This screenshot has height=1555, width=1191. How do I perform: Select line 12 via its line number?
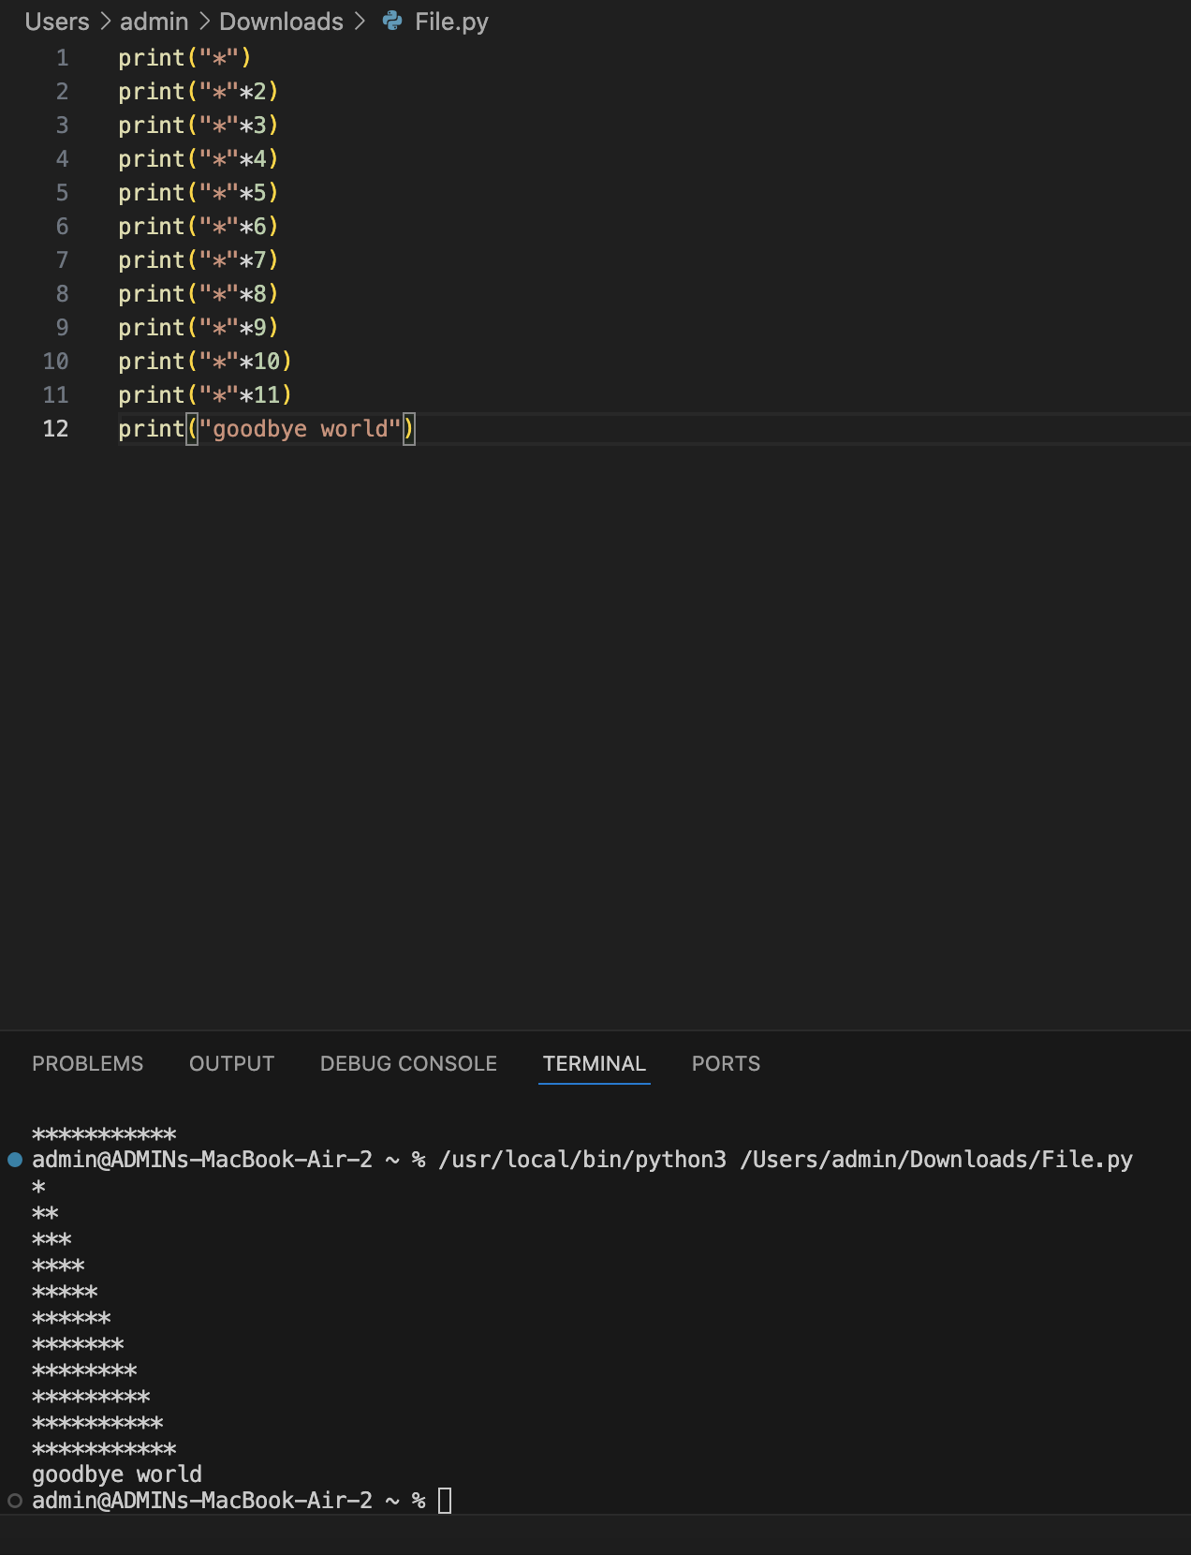(56, 429)
